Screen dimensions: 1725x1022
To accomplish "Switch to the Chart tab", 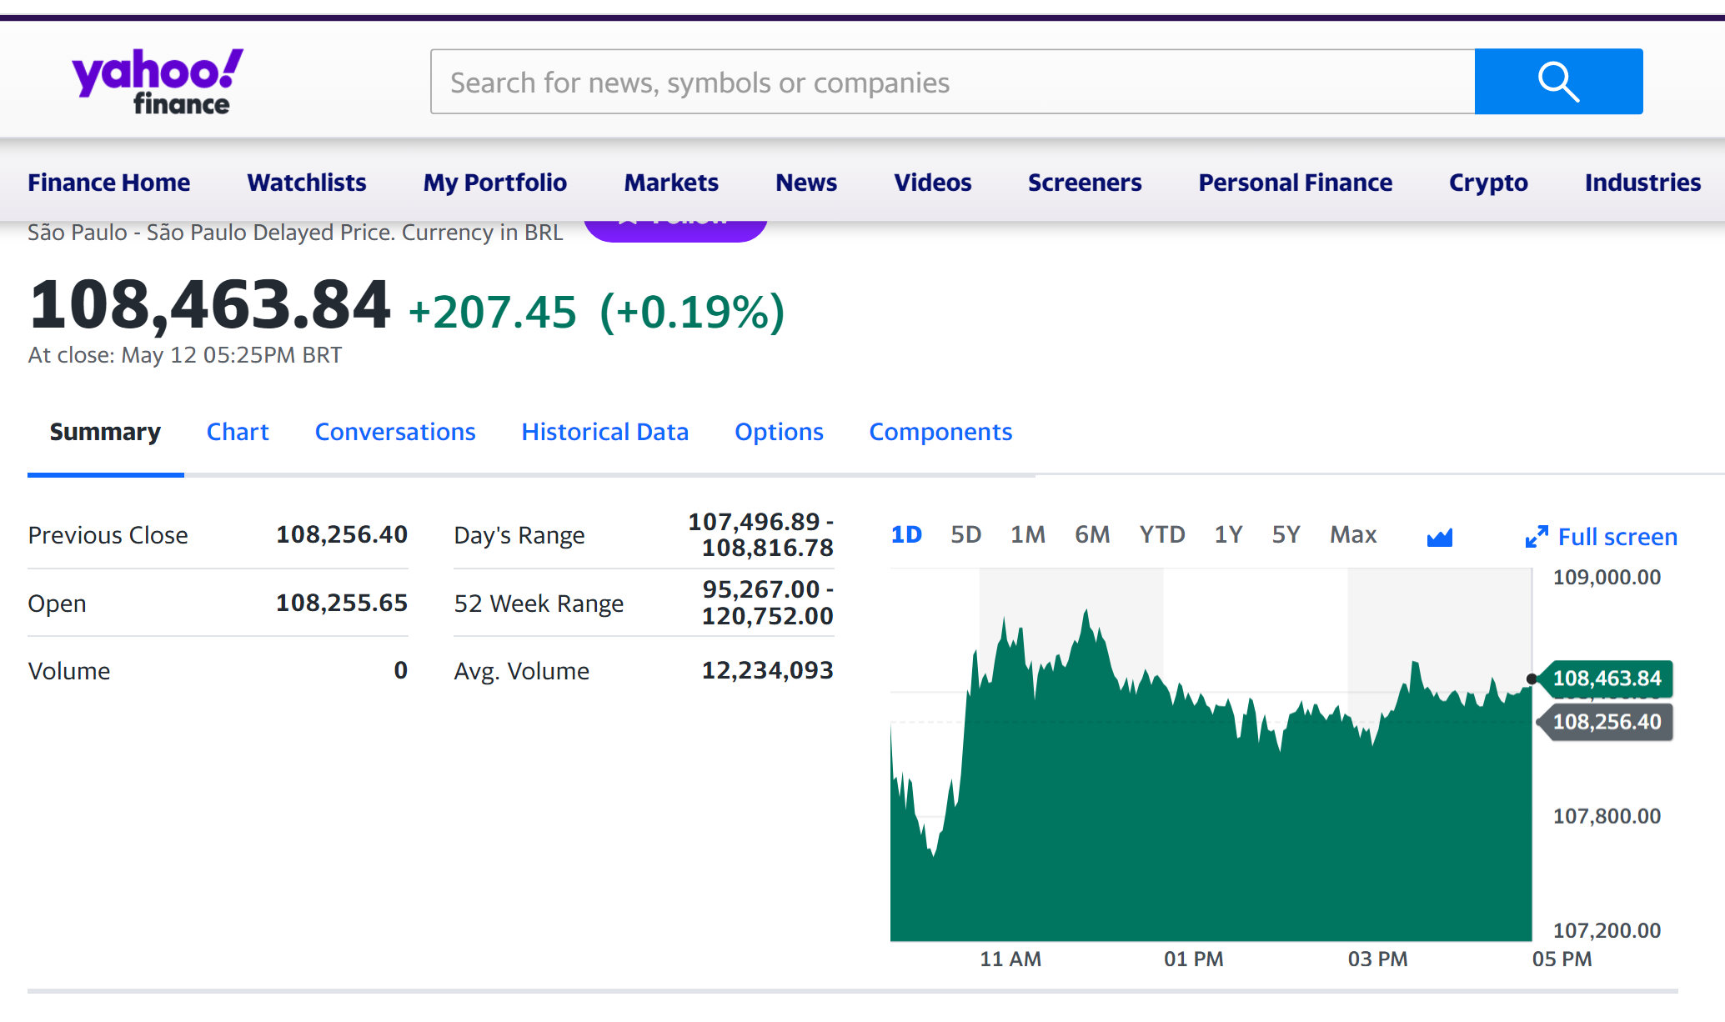I will point(238,432).
